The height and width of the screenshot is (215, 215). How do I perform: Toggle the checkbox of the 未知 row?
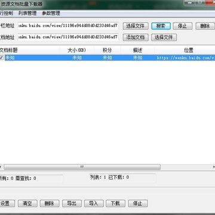[1, 57]
